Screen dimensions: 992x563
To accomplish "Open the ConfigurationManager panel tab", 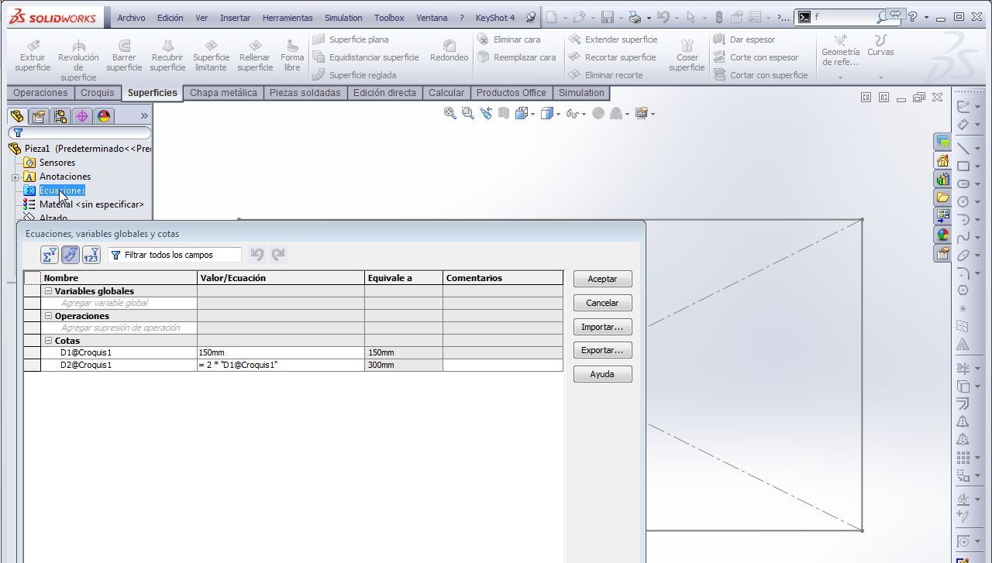I will point(60,116).
